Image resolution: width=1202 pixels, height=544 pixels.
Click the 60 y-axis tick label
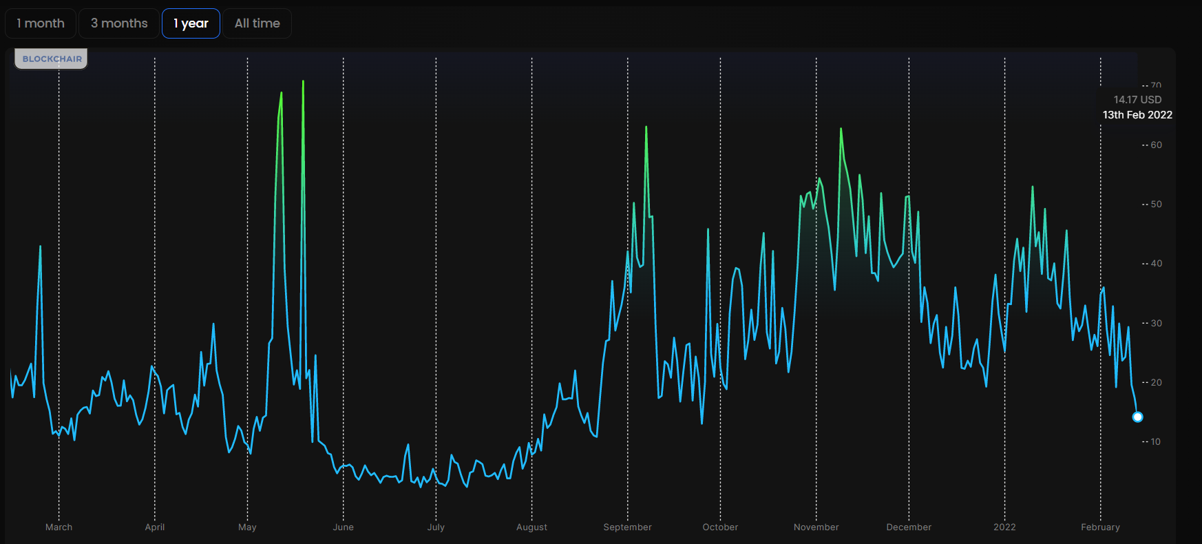(x=1156, y=145)
